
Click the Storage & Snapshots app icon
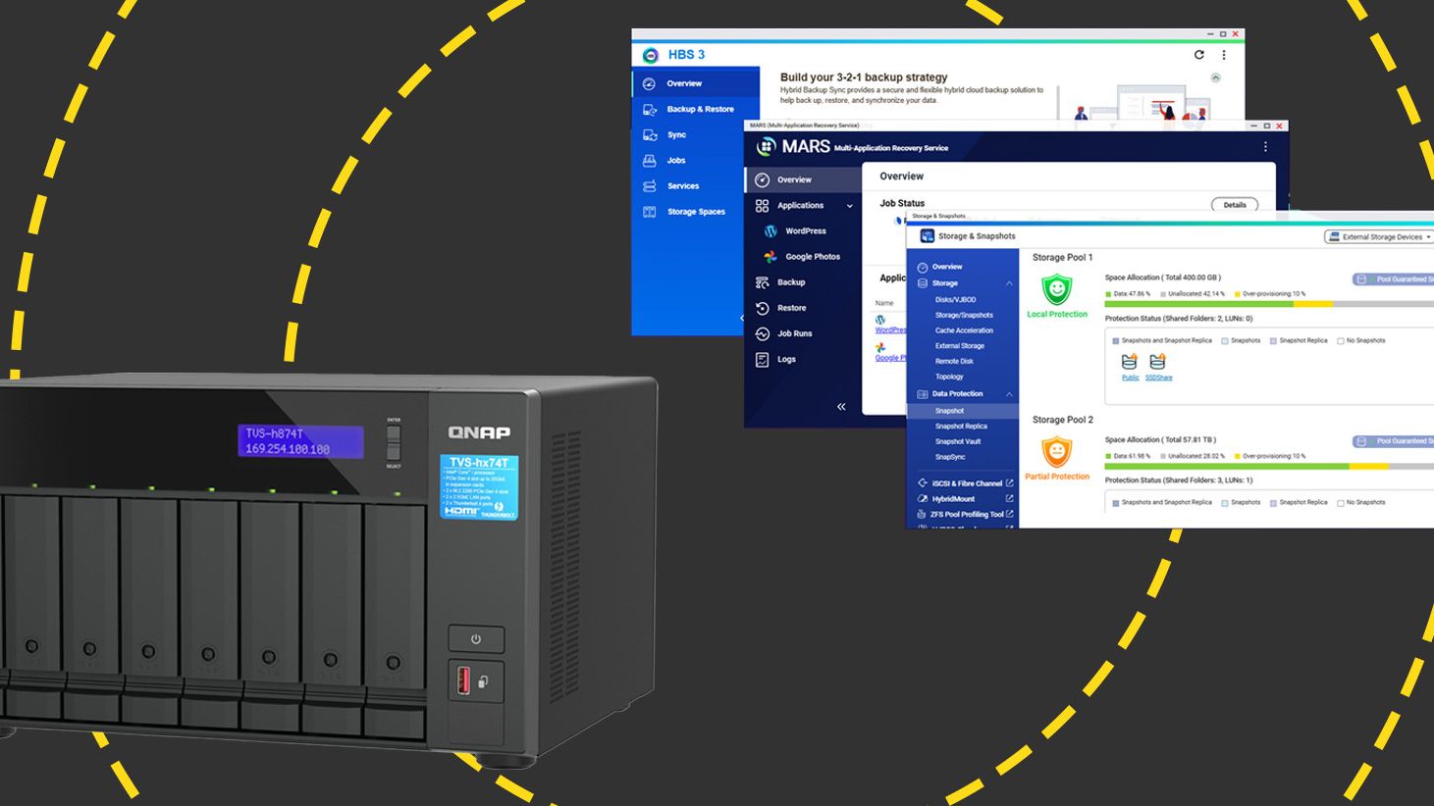coord(927,236)
